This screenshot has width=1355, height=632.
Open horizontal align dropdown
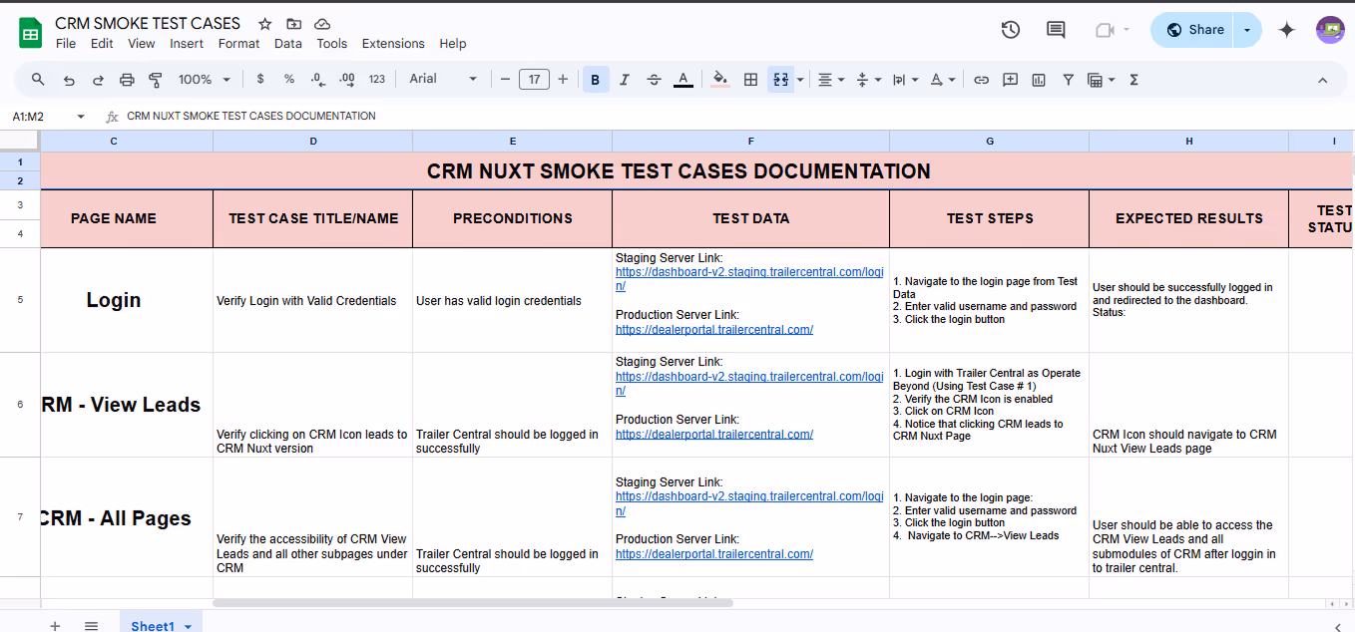[x=831, y=80]
